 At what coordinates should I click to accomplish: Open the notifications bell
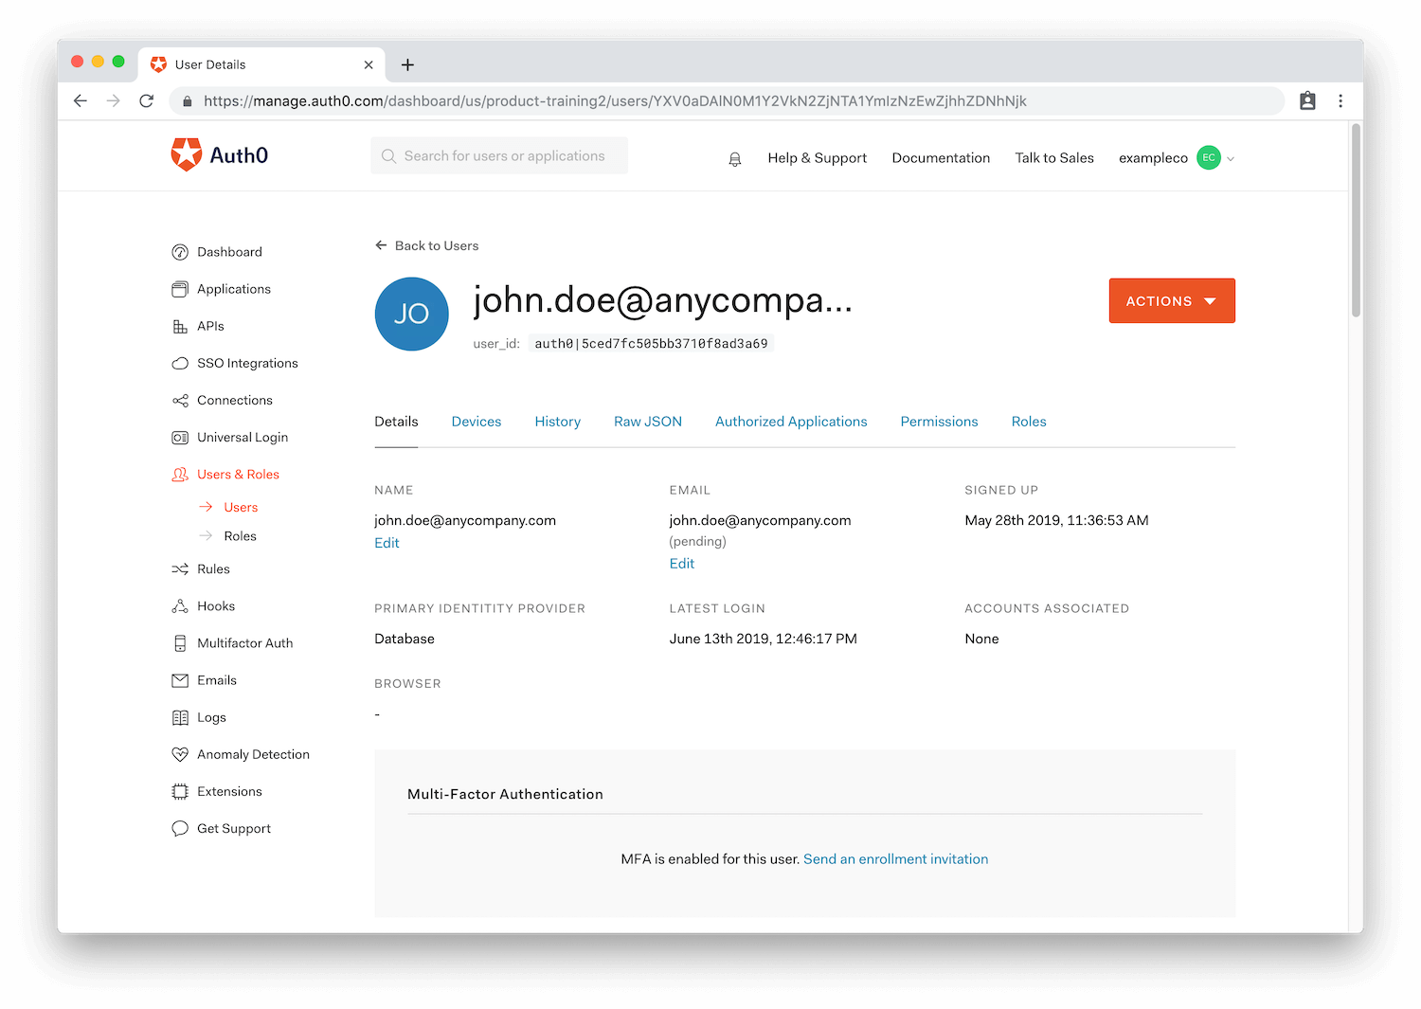[x=734, y=158]
